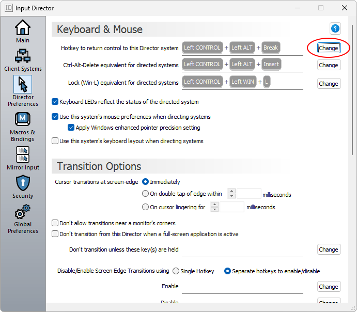Screen dimensions: 357x312
Task: Choose Single Hotkey radio option
Action: coord(176,271)
